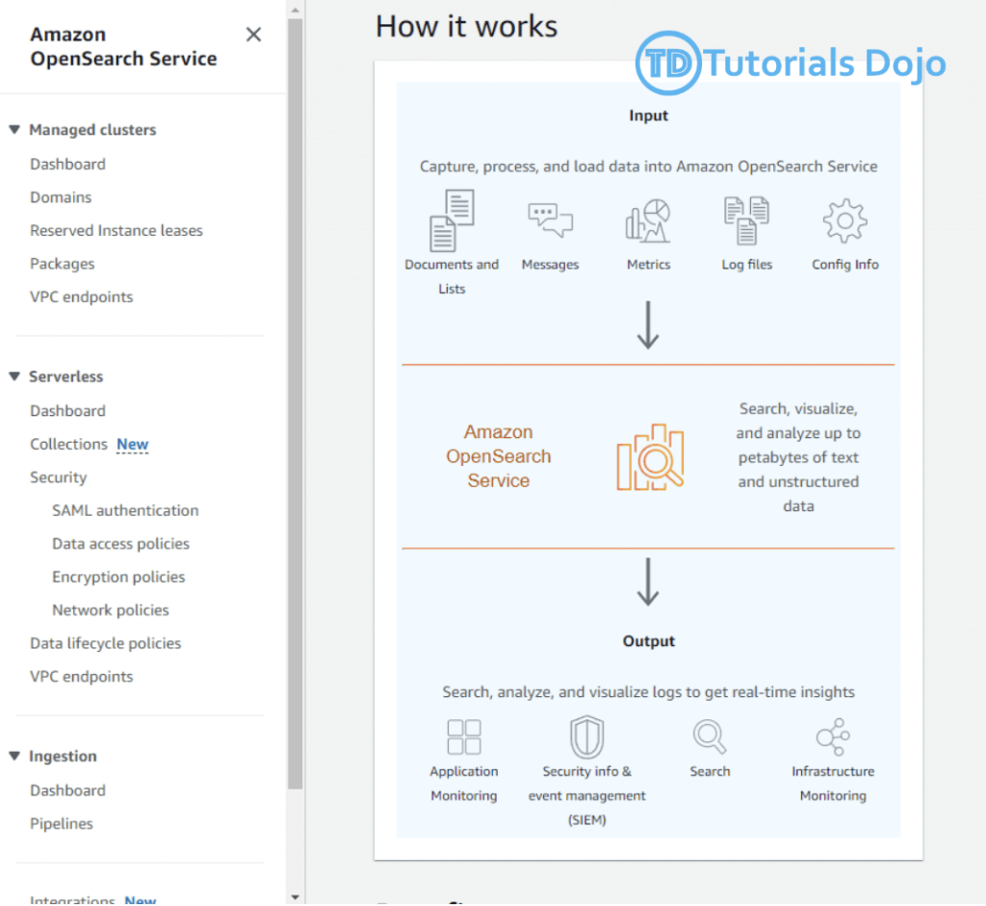Open Ingestion Pipelines

pyautogui.click(x=62, y=823)
